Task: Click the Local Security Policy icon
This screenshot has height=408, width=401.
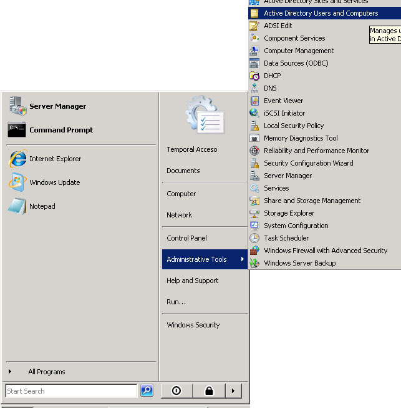Action: pyautogui.click(x=254, y=126)
